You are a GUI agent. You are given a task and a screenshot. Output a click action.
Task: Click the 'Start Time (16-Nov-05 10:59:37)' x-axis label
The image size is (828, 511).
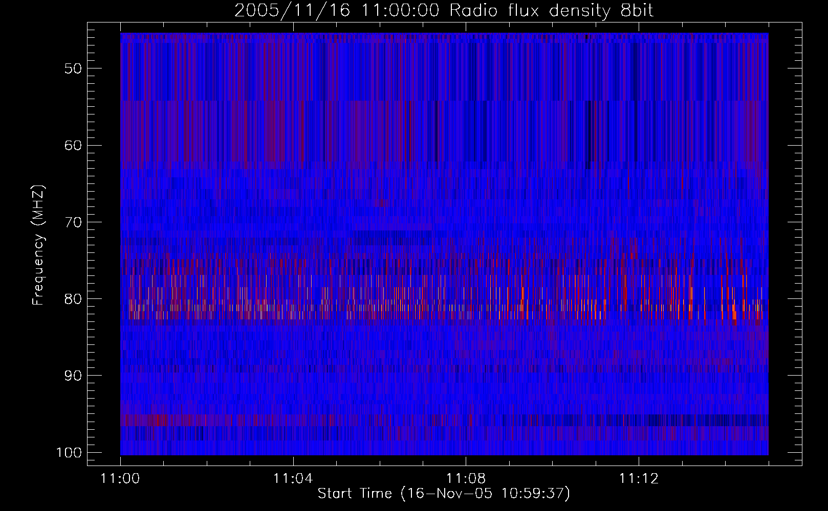point(444,494)
